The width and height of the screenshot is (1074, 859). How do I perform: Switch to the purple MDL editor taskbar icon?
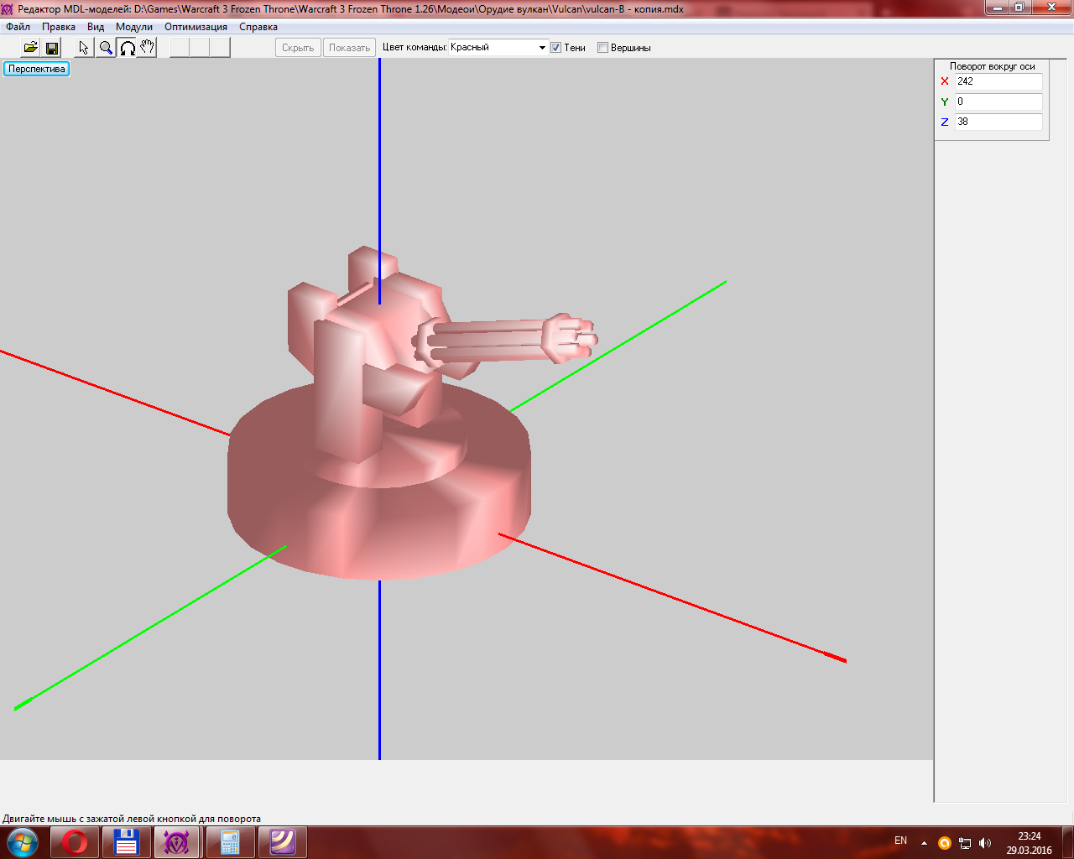click(x=177, y=841)
